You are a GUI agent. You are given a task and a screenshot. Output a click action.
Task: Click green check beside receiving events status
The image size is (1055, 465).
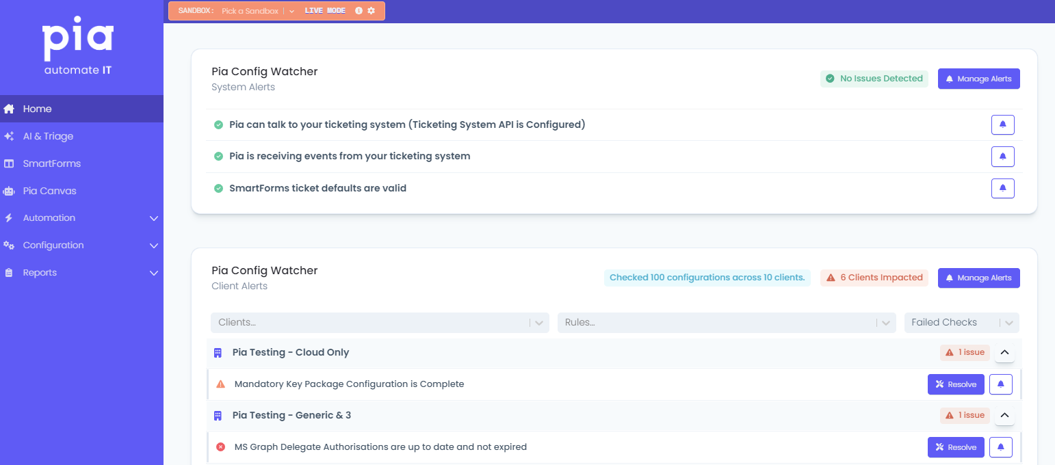tap(218, 156)
